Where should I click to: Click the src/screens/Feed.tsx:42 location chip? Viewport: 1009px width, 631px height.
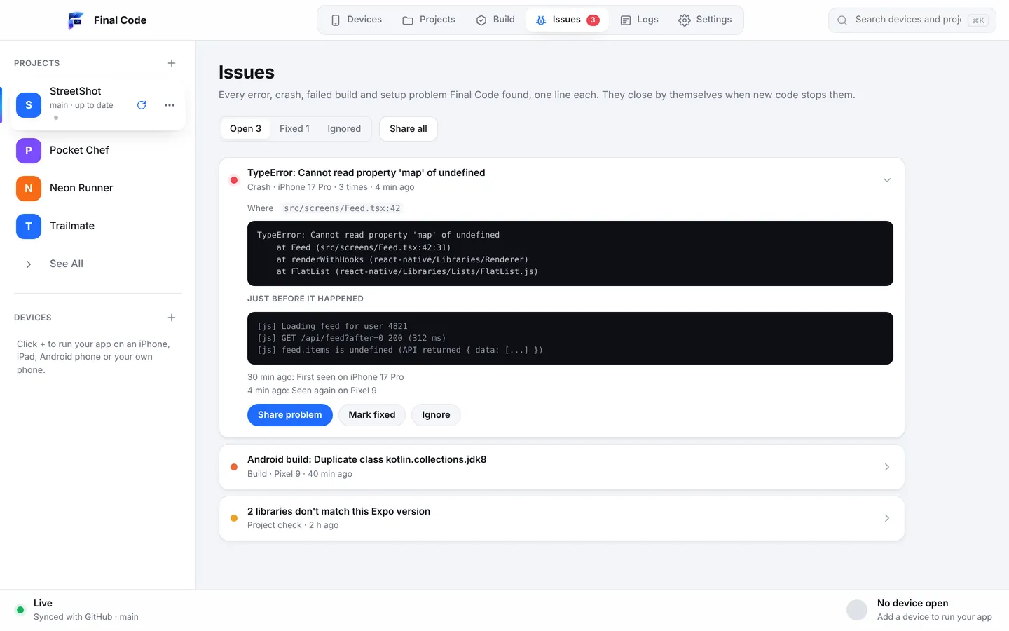[342, 208]
